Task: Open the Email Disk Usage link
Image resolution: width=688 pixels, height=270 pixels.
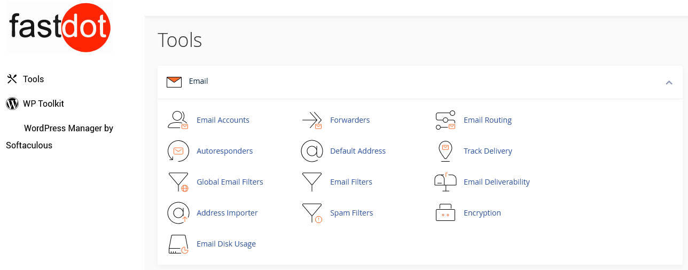Action: (x=226, y=244)
